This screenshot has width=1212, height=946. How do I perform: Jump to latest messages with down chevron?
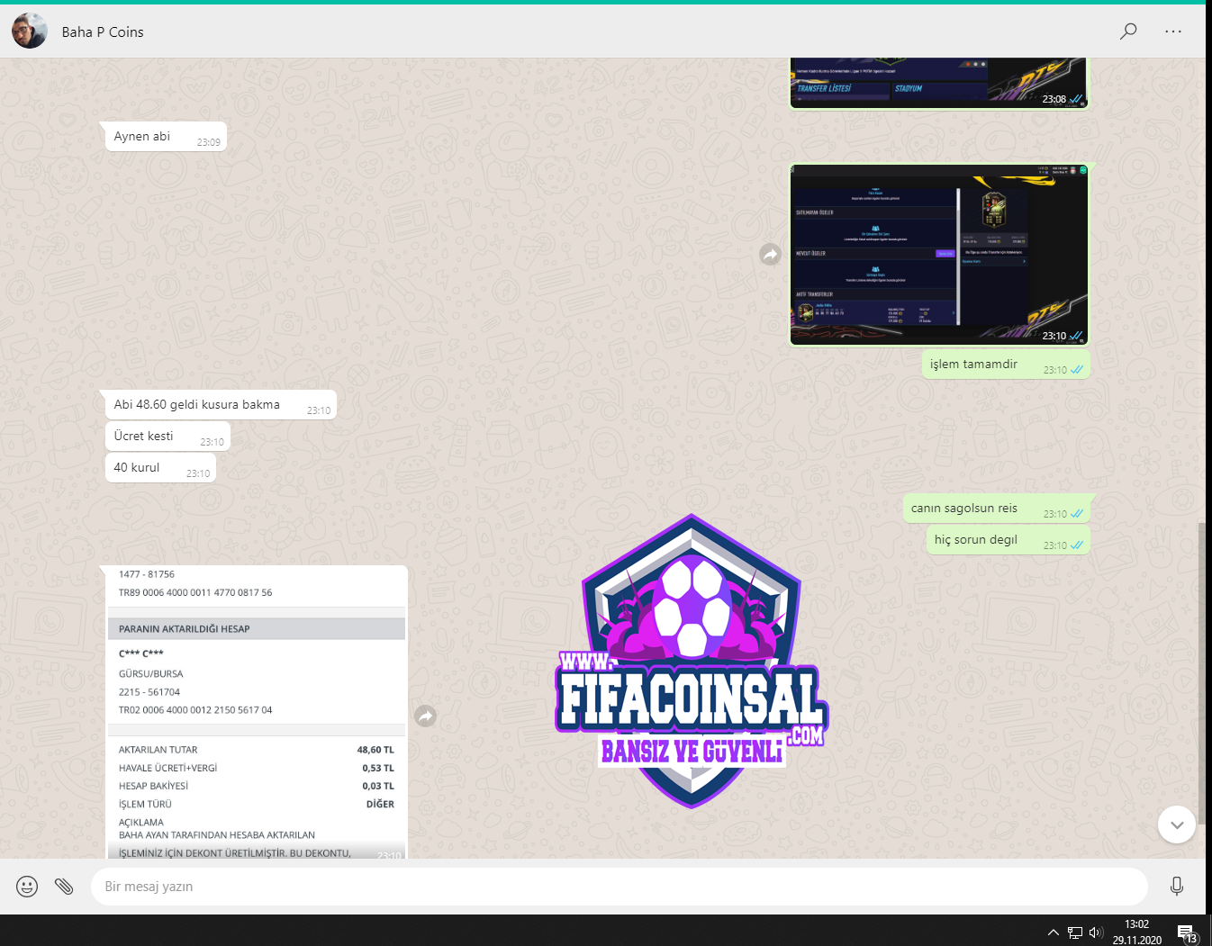pos(1176,824)
